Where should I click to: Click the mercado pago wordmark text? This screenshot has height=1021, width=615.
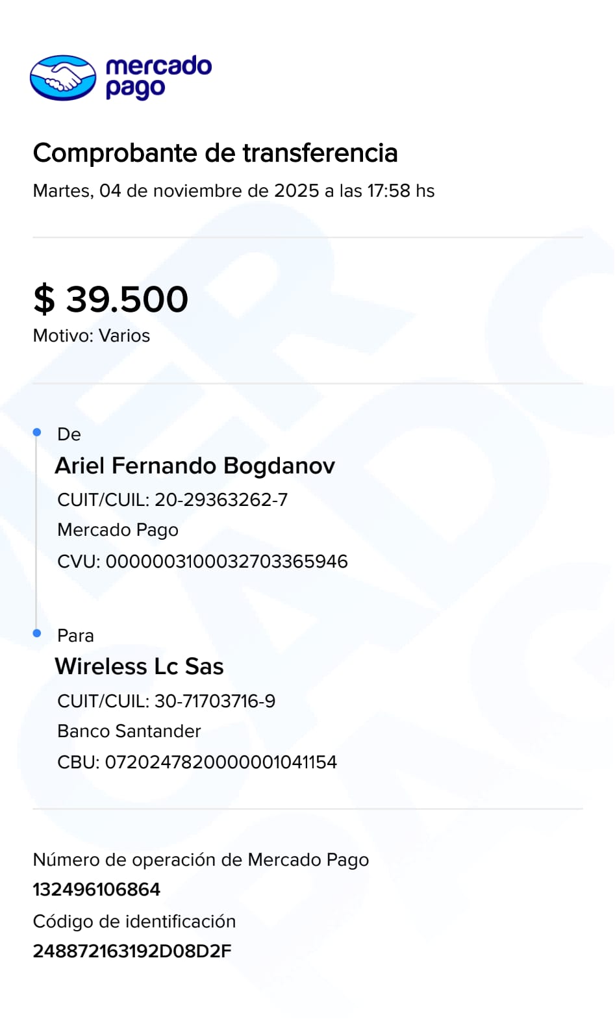[x=158, y=77]
